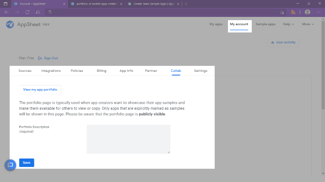This screenshot has width=325, height=182.
Task: Reload the page with the refresh icon
Action: click(27, 12)
